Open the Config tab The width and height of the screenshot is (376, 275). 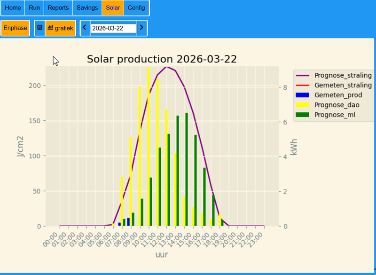tap(136, 8)
